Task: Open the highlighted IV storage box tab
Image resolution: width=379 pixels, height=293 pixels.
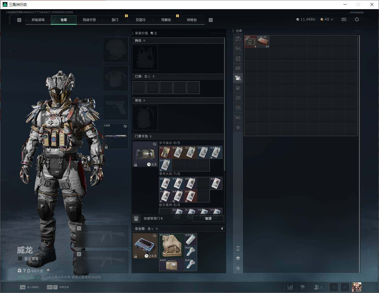Action: (238, 78)
